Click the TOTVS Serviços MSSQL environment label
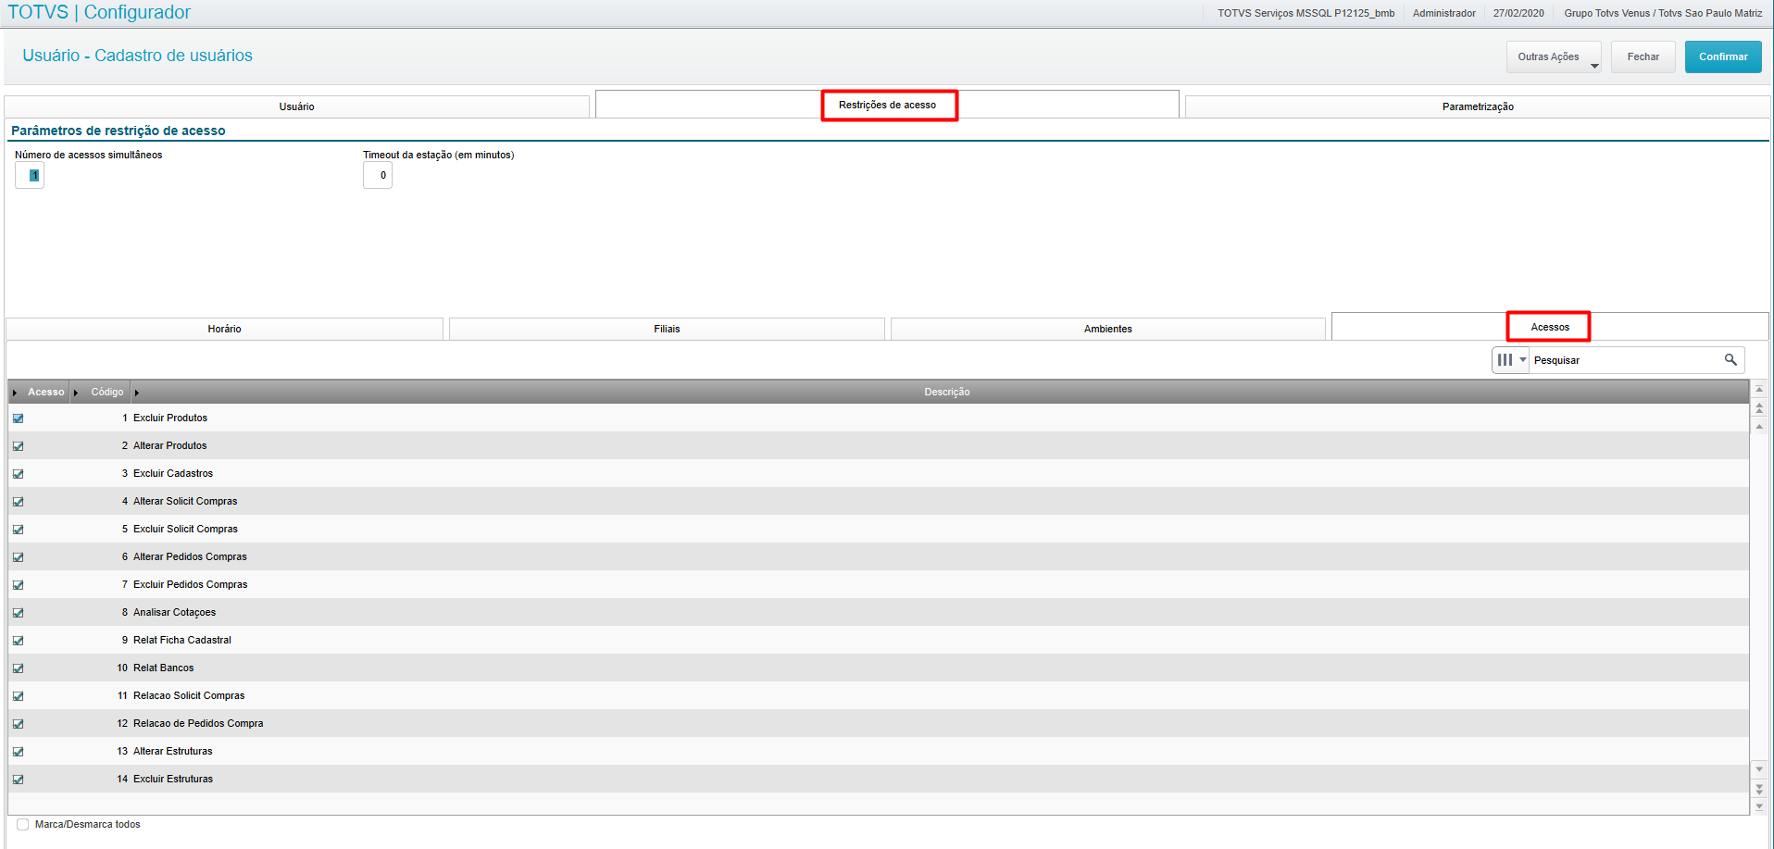1774x849 pixels. click(x=1306, y=13)
